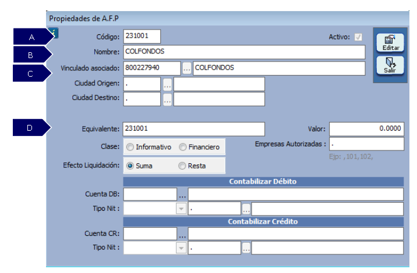Click the Ciudad Destino description field
This screenshot has width=417, height=273.
219,99
